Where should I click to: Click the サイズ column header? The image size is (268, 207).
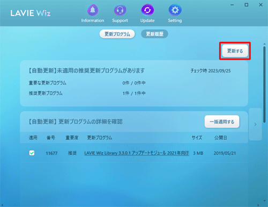tap(197, 138)
